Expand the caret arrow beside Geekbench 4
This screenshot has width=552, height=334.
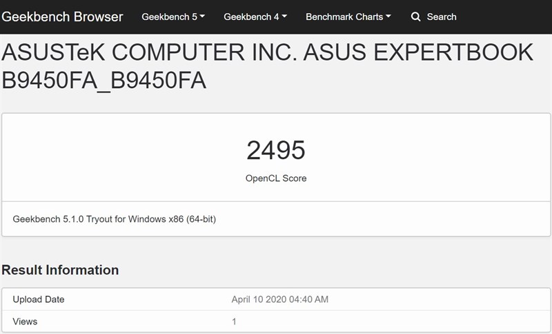click(284, 16)
